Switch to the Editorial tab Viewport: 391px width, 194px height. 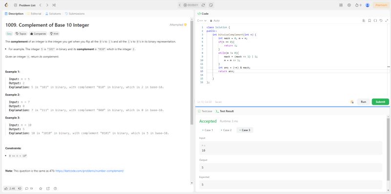[x=34, y=14]
